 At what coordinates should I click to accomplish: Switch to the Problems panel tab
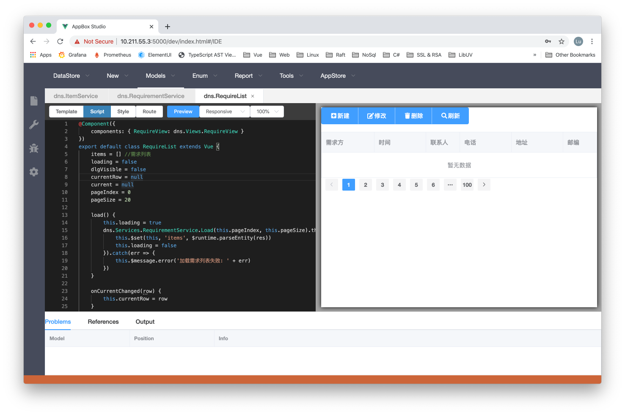tap(58, 322)
